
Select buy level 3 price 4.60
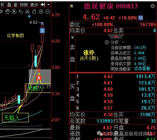(x=108, y=89)
